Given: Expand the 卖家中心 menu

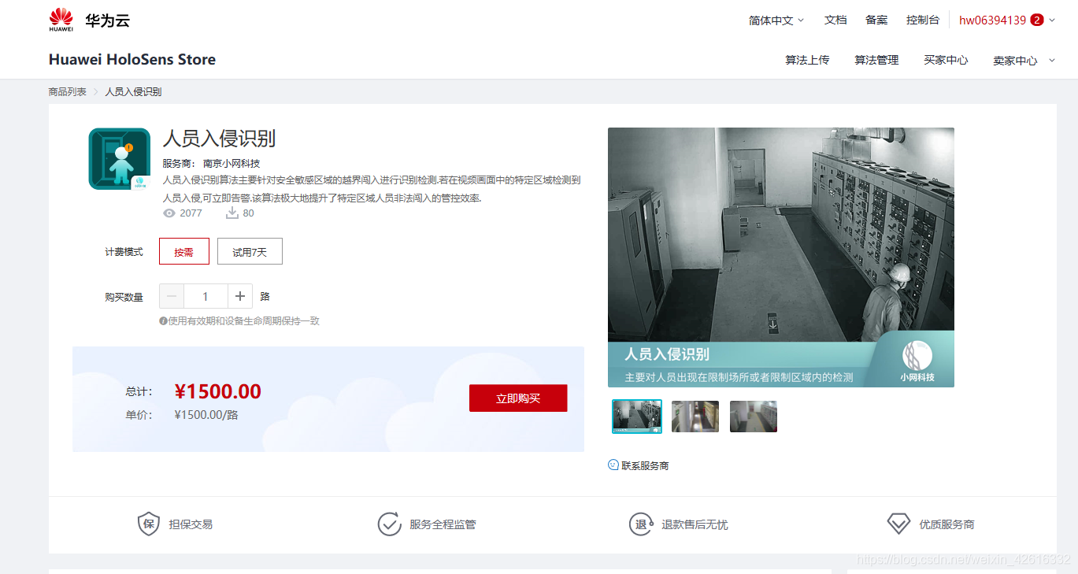Looking at the screenshot, I should click(1024, 61).
